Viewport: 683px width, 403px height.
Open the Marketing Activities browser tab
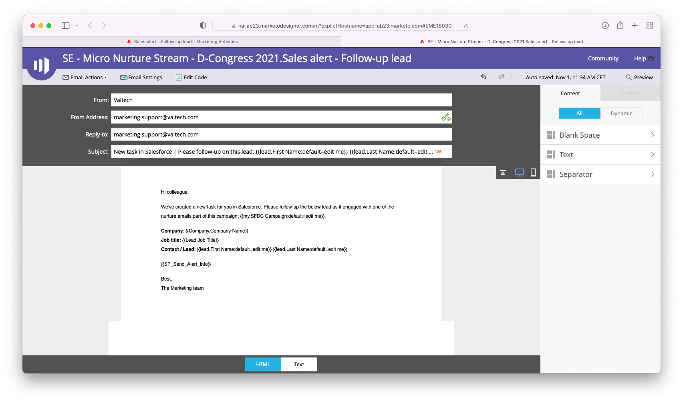(x=182, y=42)
